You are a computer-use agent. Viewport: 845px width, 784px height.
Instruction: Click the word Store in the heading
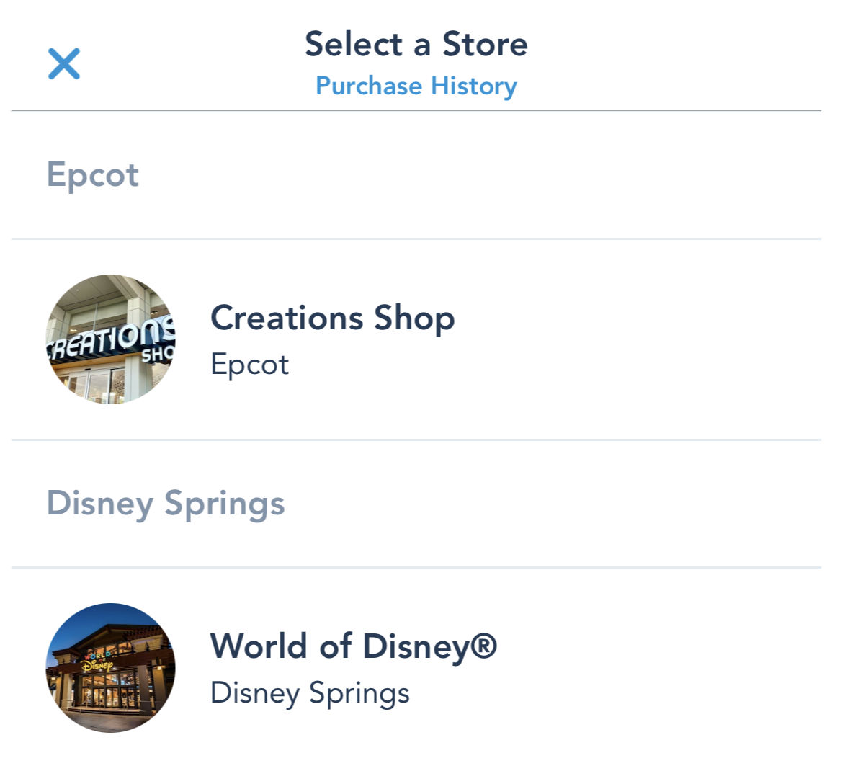(x=485, y=44)
